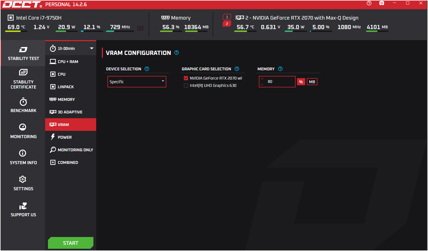Open the System Info section

(23, 157)
